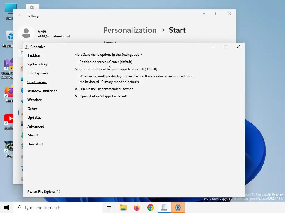Open the Taskbar section in Properties
Viewport: 285px width, 213px height.
(x=34, y=55)
